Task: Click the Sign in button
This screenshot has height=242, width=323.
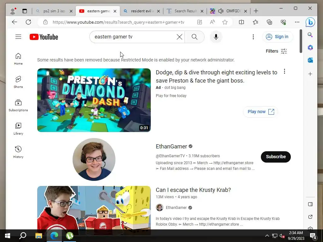Action: 277,37
